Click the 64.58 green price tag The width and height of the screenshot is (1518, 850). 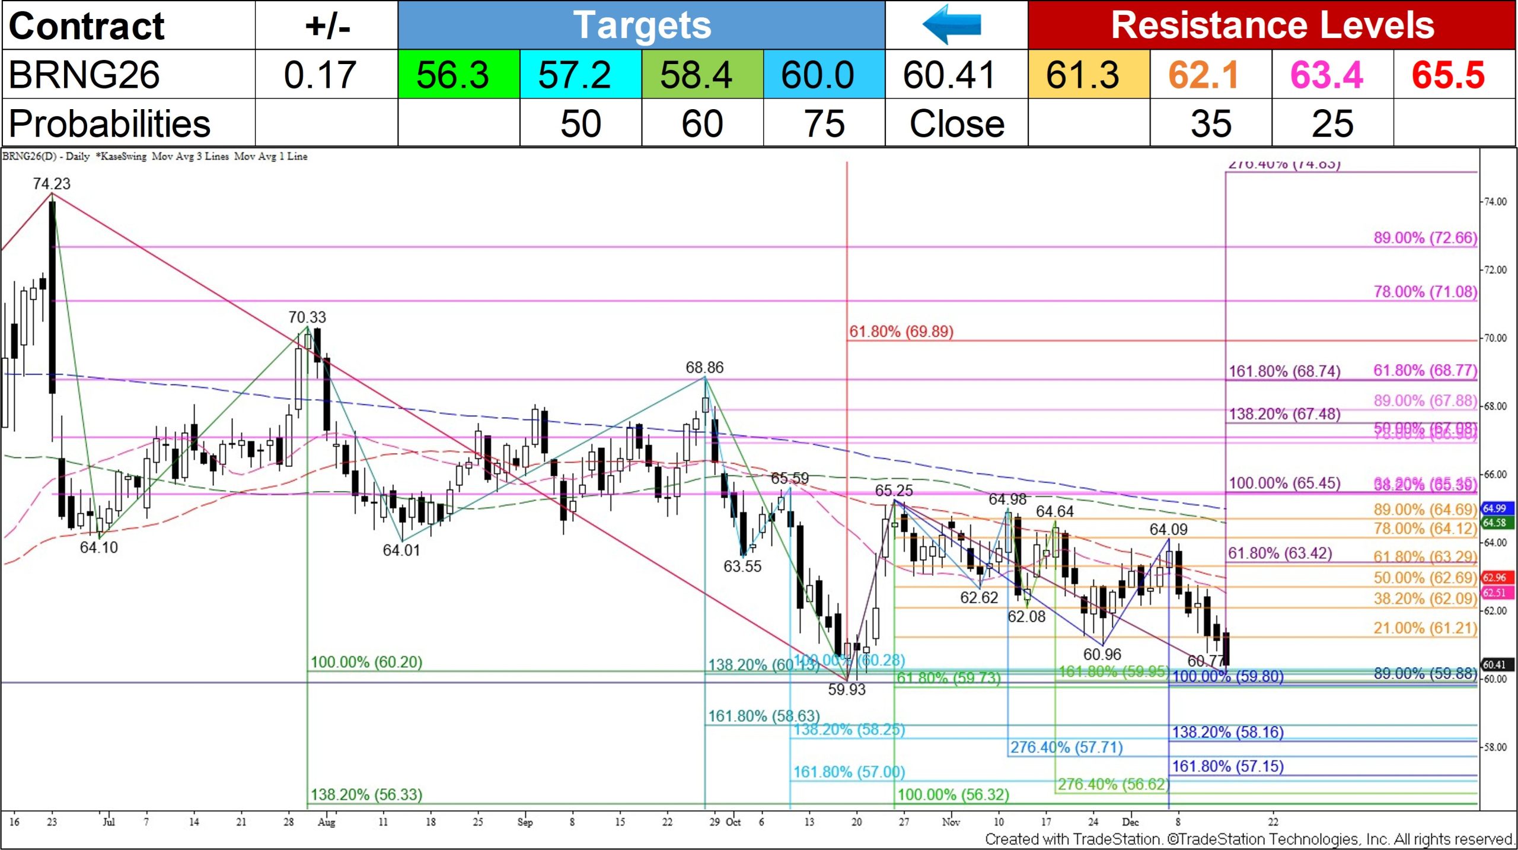[x=1497, y=523]
